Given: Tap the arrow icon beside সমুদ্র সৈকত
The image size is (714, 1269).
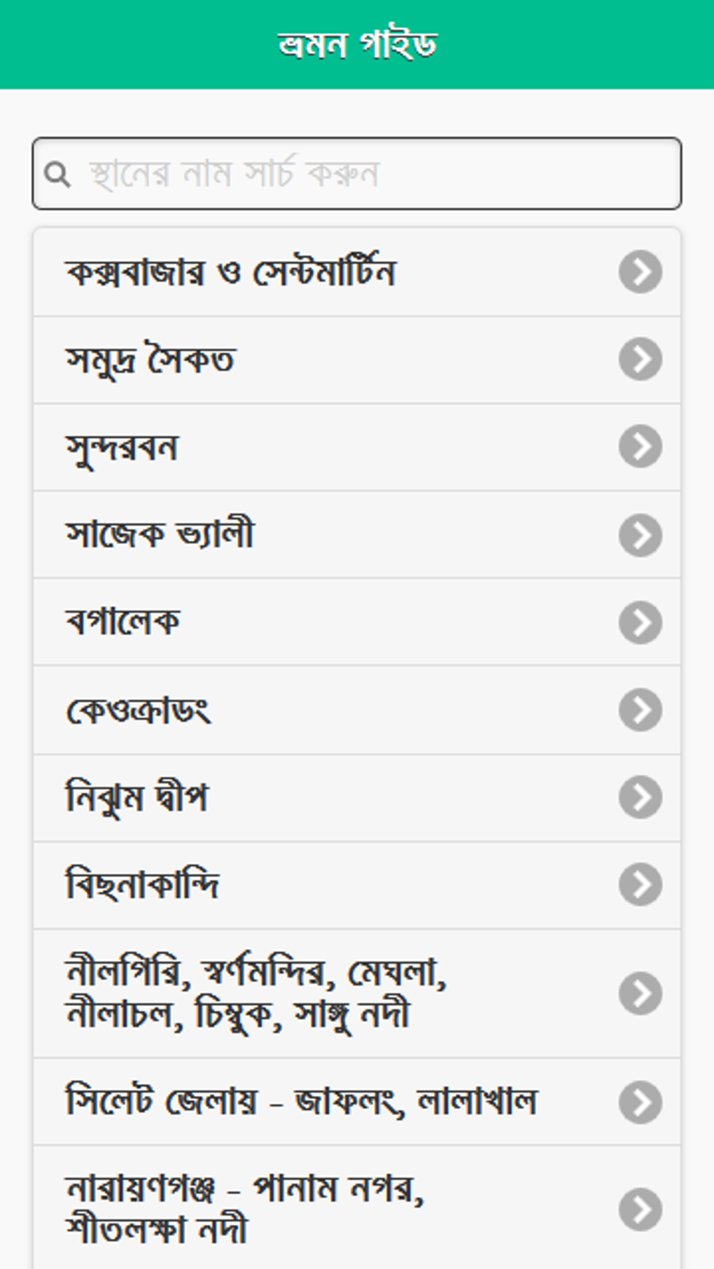Looking at the screenshot, I should [640, 359].
